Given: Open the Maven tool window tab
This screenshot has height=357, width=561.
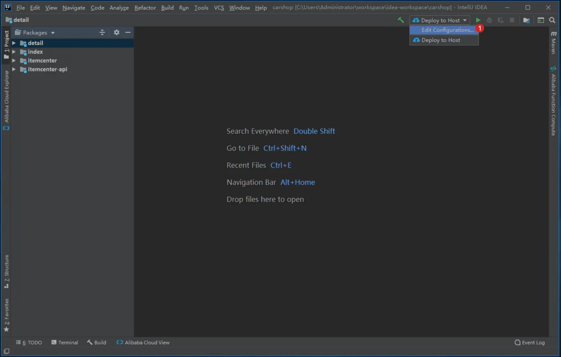Looking at the screenshot, I should [554, 42].
